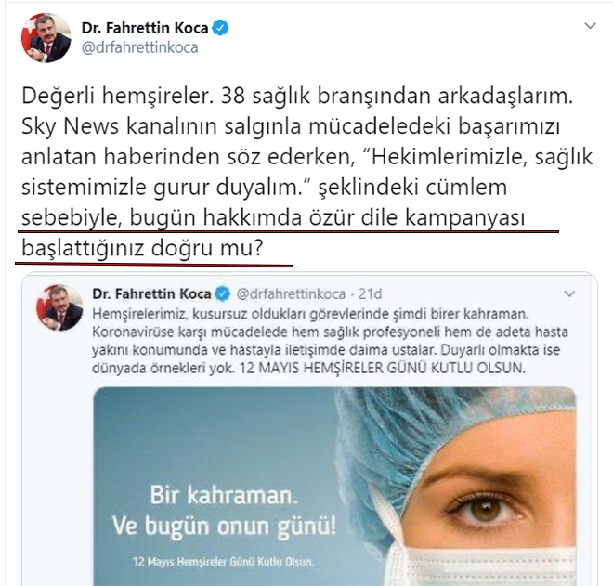The image size is (613, 586).
Task: Click 'Ve bugün onun günü!' text on the image
Action: point(225,527)
